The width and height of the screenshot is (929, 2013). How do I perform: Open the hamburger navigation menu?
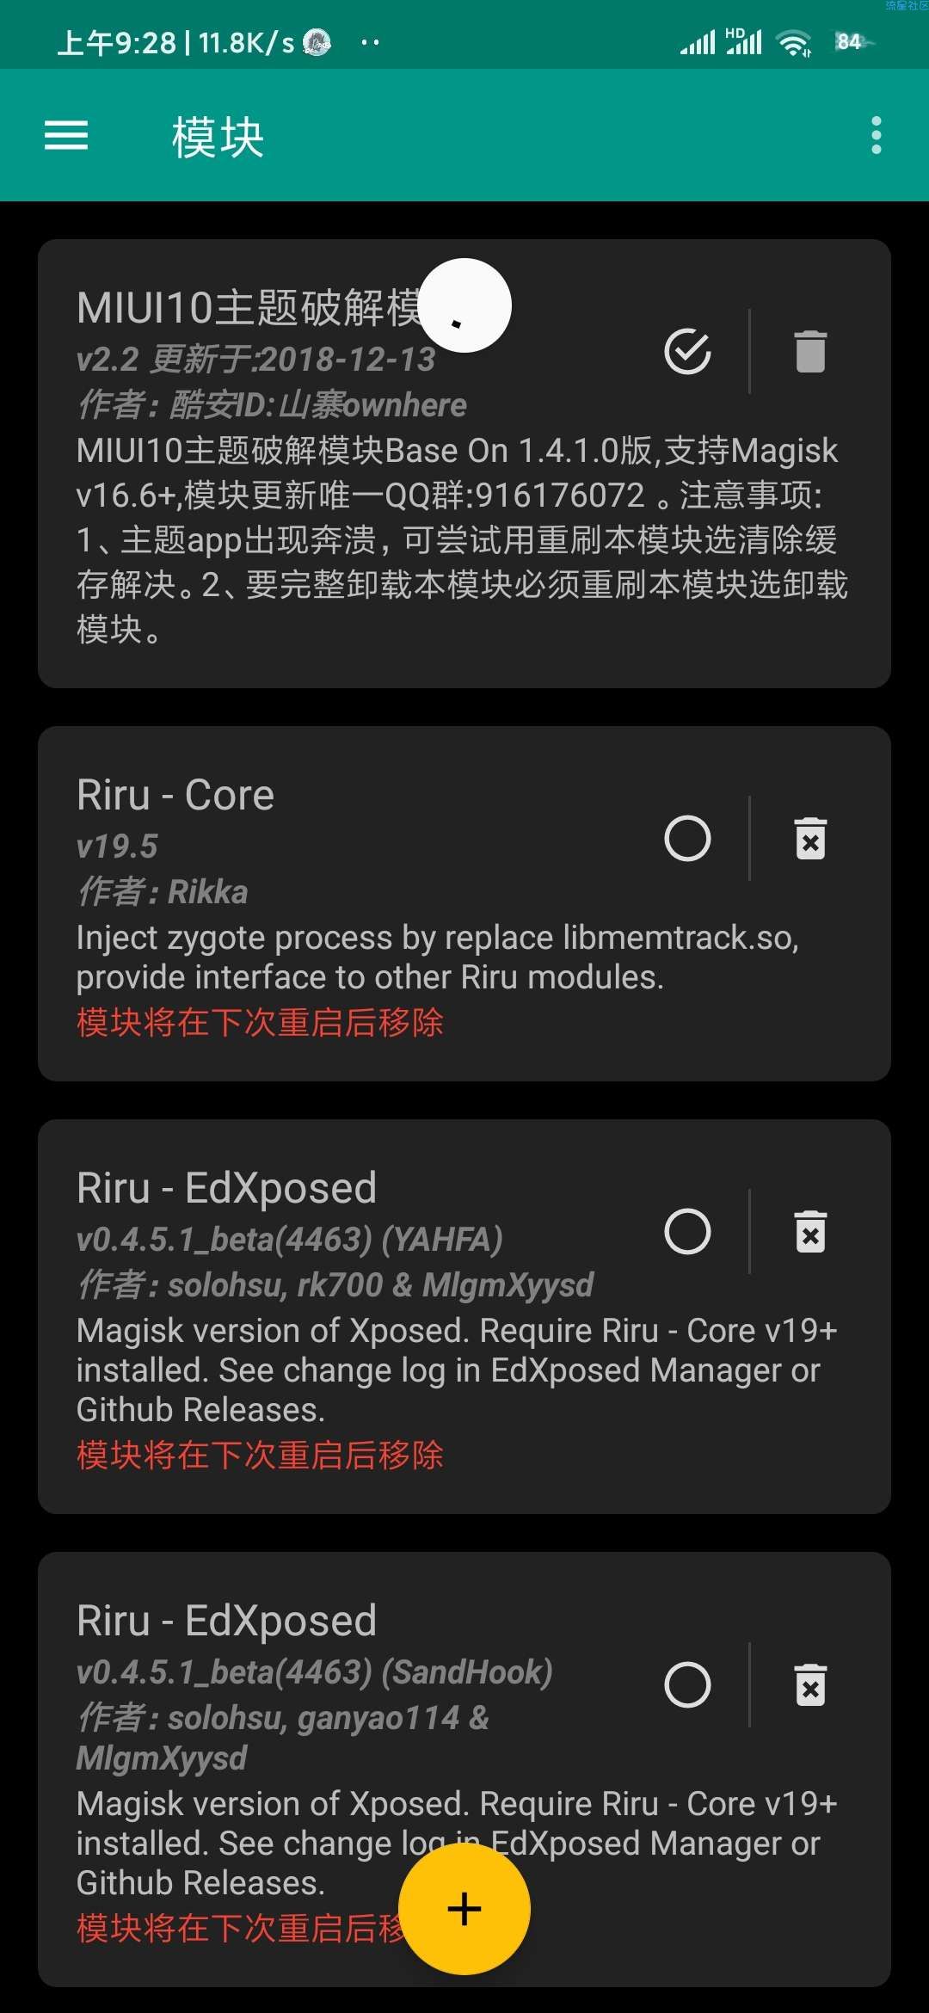tap(66, 136)
